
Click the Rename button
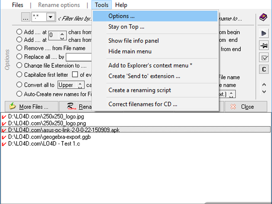(75, 106)
